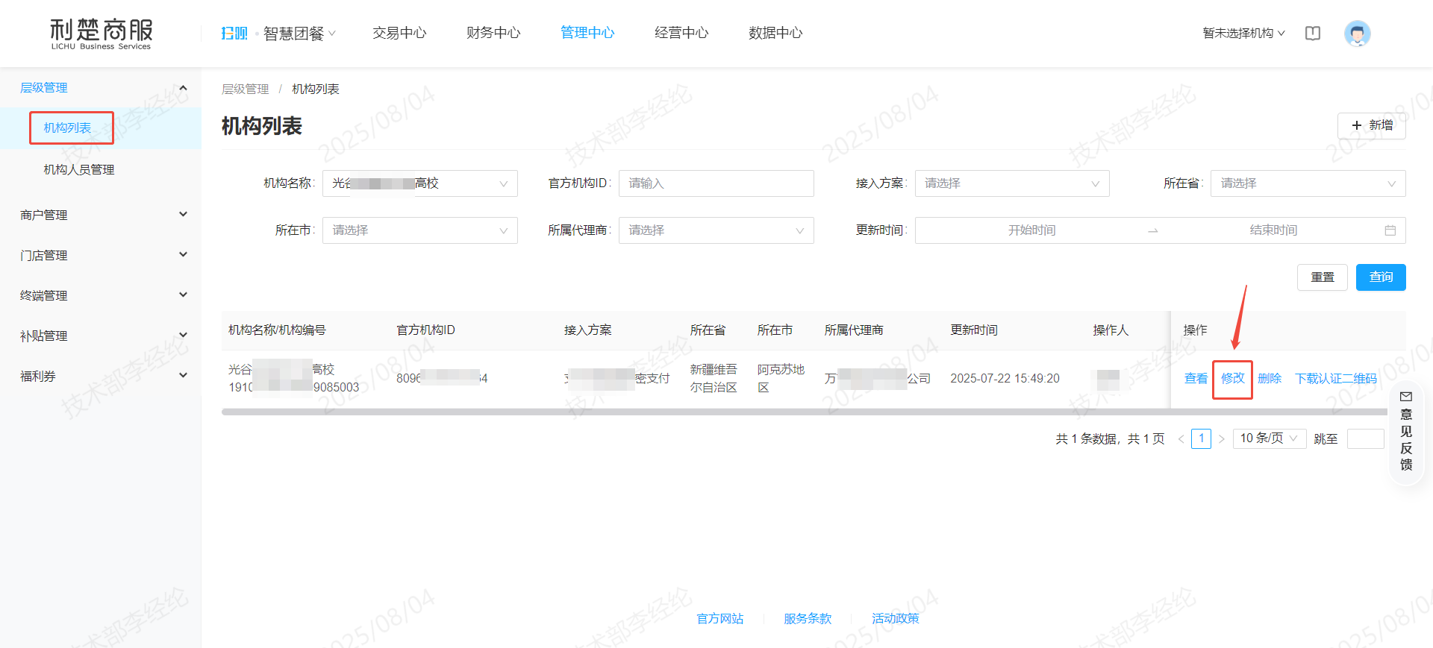Open the 数据中心 menu

click(x=775, y=33)
